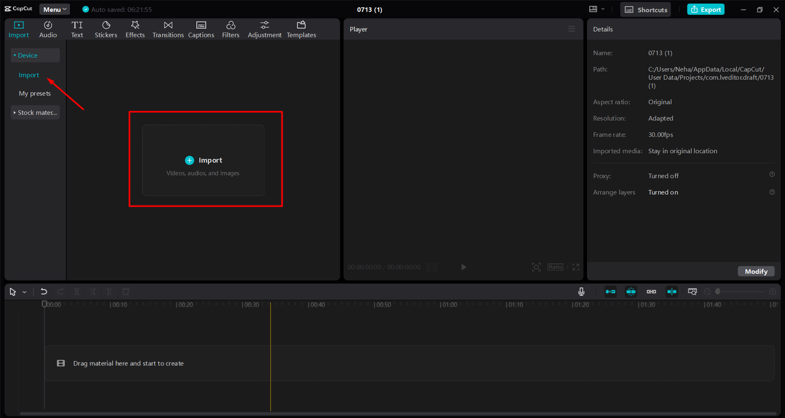Toggle main track magnet
The image size is (785, 418).
point(610,292)
